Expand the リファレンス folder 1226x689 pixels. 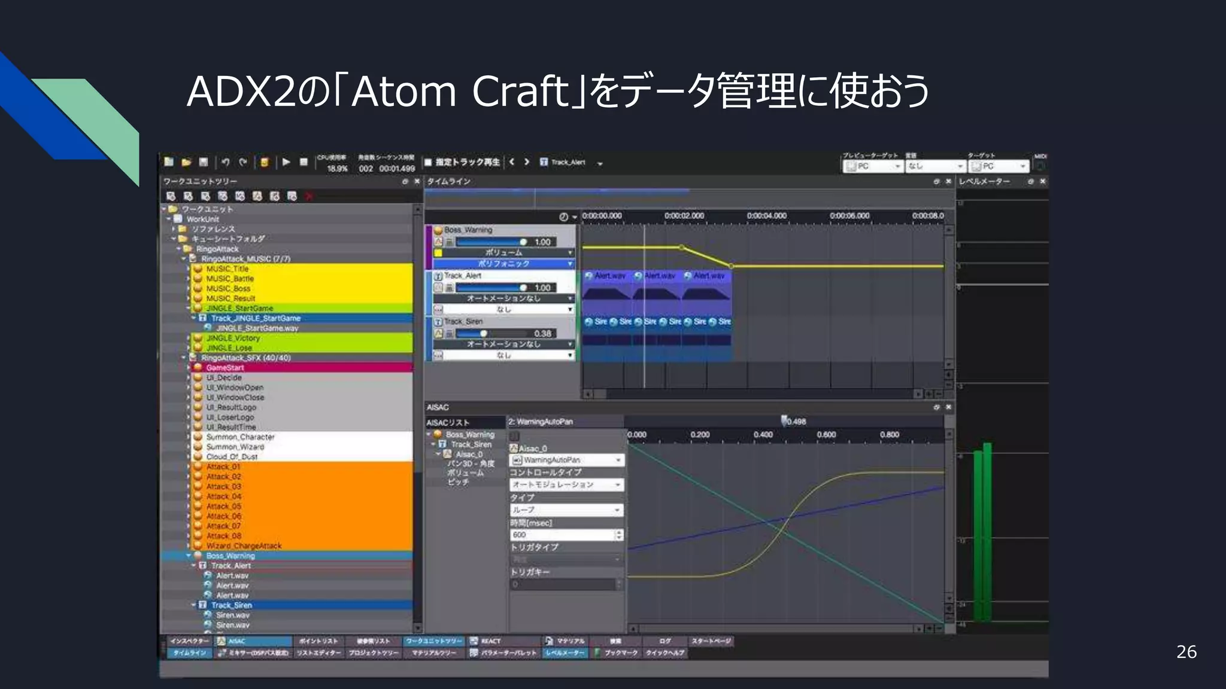174,228
